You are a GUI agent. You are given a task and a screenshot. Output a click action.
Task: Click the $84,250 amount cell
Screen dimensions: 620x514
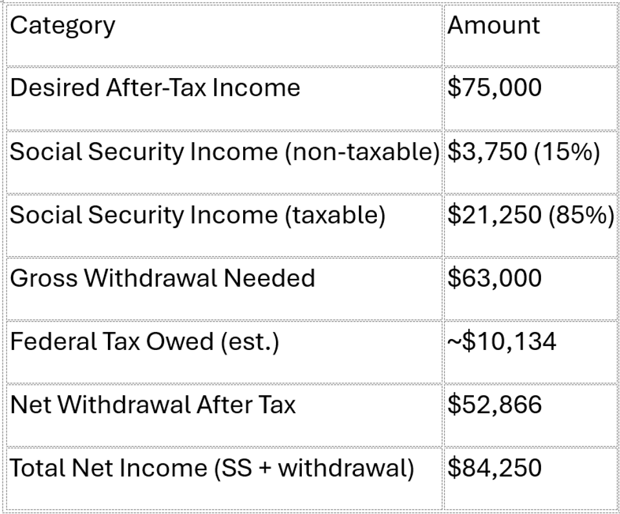click(495, 468)
